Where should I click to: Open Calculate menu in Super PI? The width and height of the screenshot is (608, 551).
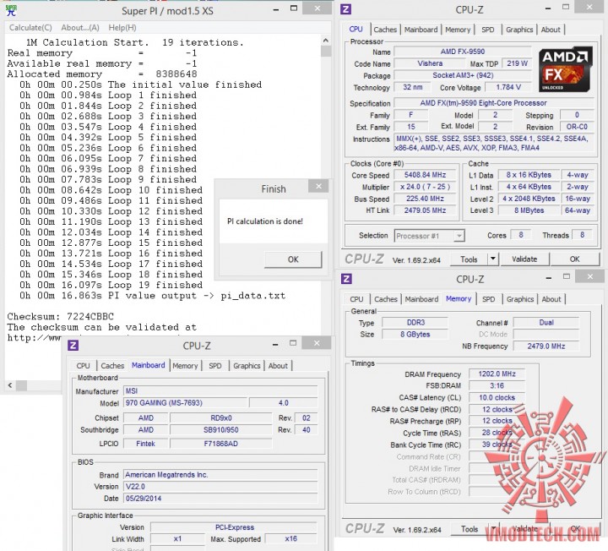pos(30,28)
